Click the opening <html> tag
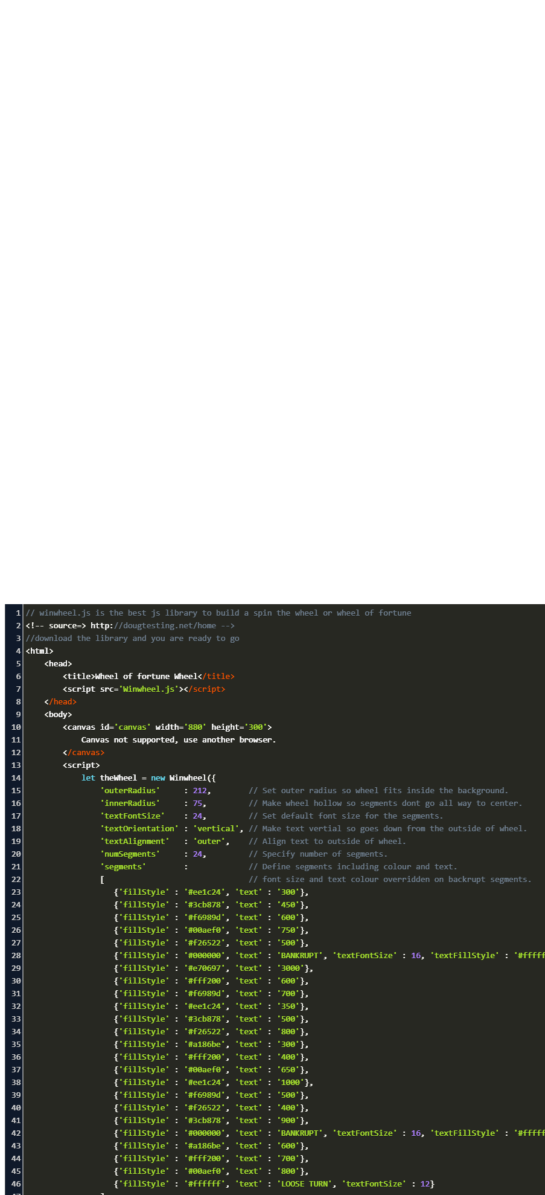The image size is (545, 1195). click(39, 651)
